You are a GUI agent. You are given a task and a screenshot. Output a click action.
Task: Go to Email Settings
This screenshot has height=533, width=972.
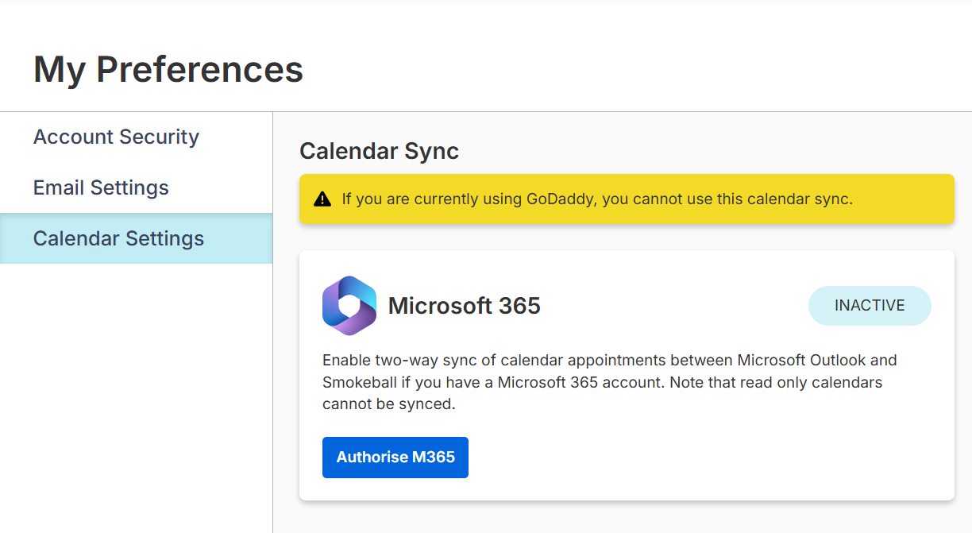(x=101, y=187)
